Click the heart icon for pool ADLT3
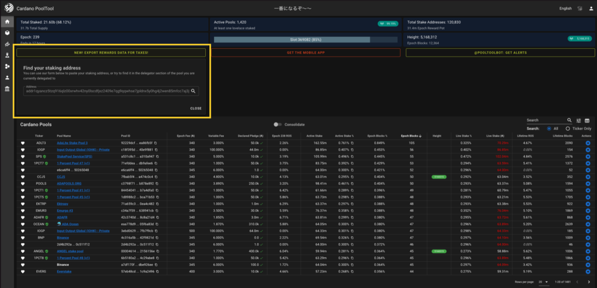 pyautogui.click(x=24, y=143)
